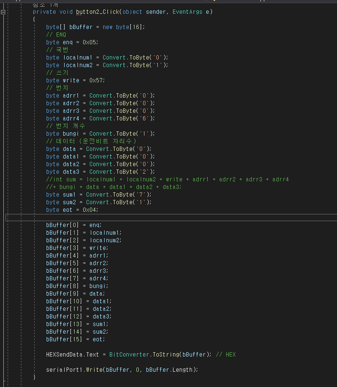Click the 'bBuffer[13] = sum1;' line
The height and width of the screenshot is (387, 337).
pos(77,324)
